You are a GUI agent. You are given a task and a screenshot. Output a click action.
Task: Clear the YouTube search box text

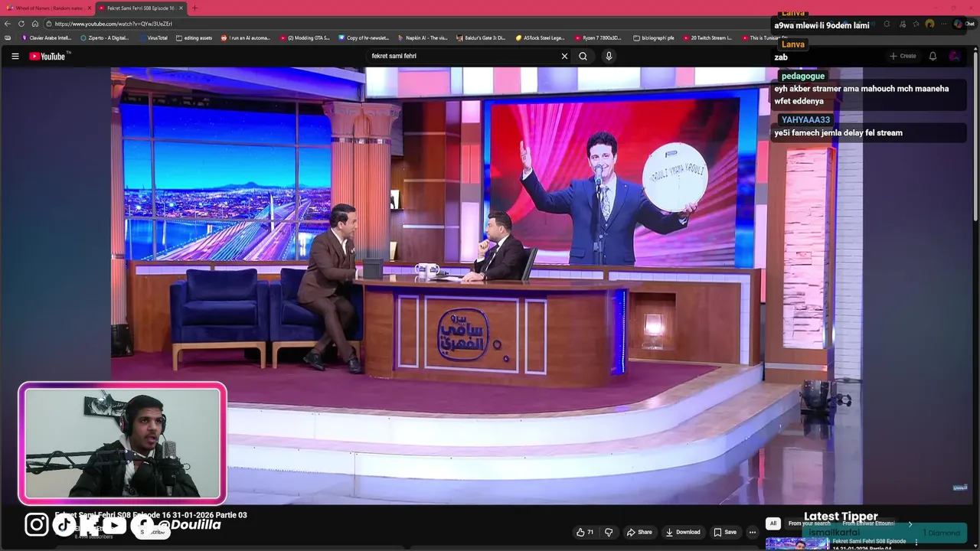564,56
